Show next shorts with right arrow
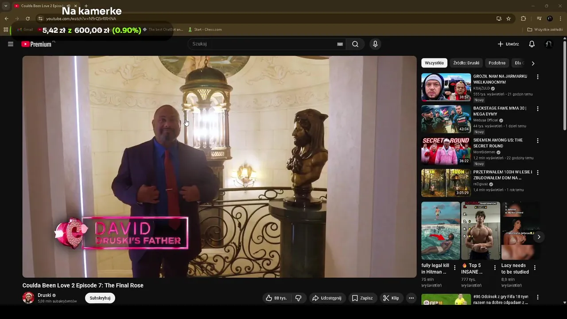 [539, 237]
